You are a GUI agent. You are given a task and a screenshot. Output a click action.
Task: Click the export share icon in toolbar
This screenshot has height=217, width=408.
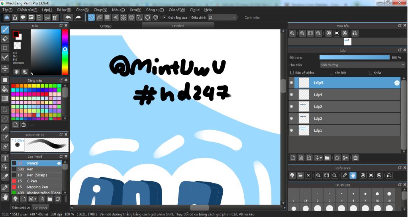coord(15,18)
